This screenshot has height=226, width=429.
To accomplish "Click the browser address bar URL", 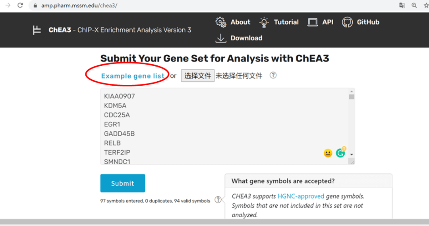I will click(79, 6).
